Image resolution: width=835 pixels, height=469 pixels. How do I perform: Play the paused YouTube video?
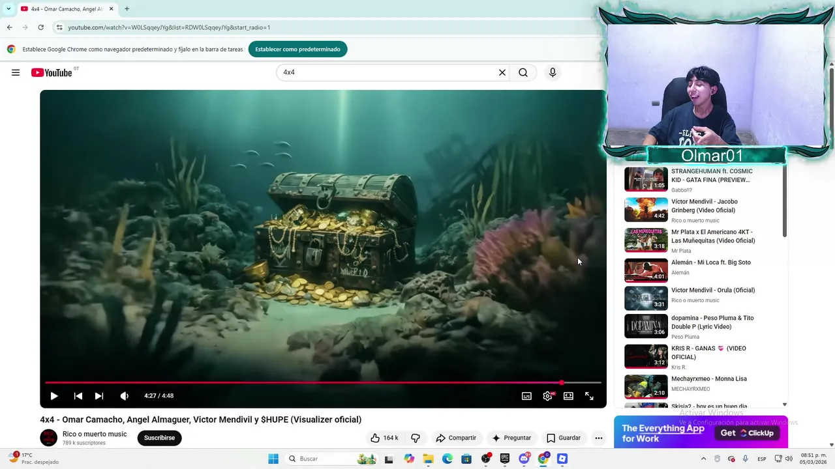tap(54, 396)
